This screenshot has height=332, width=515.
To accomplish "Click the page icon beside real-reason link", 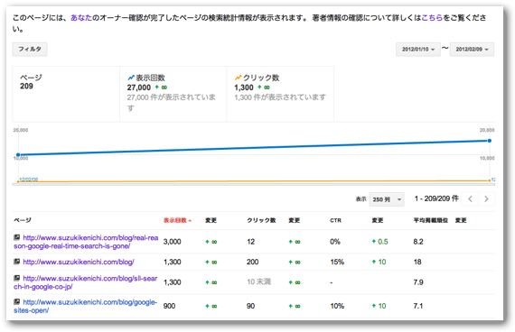I will (17, 237).
